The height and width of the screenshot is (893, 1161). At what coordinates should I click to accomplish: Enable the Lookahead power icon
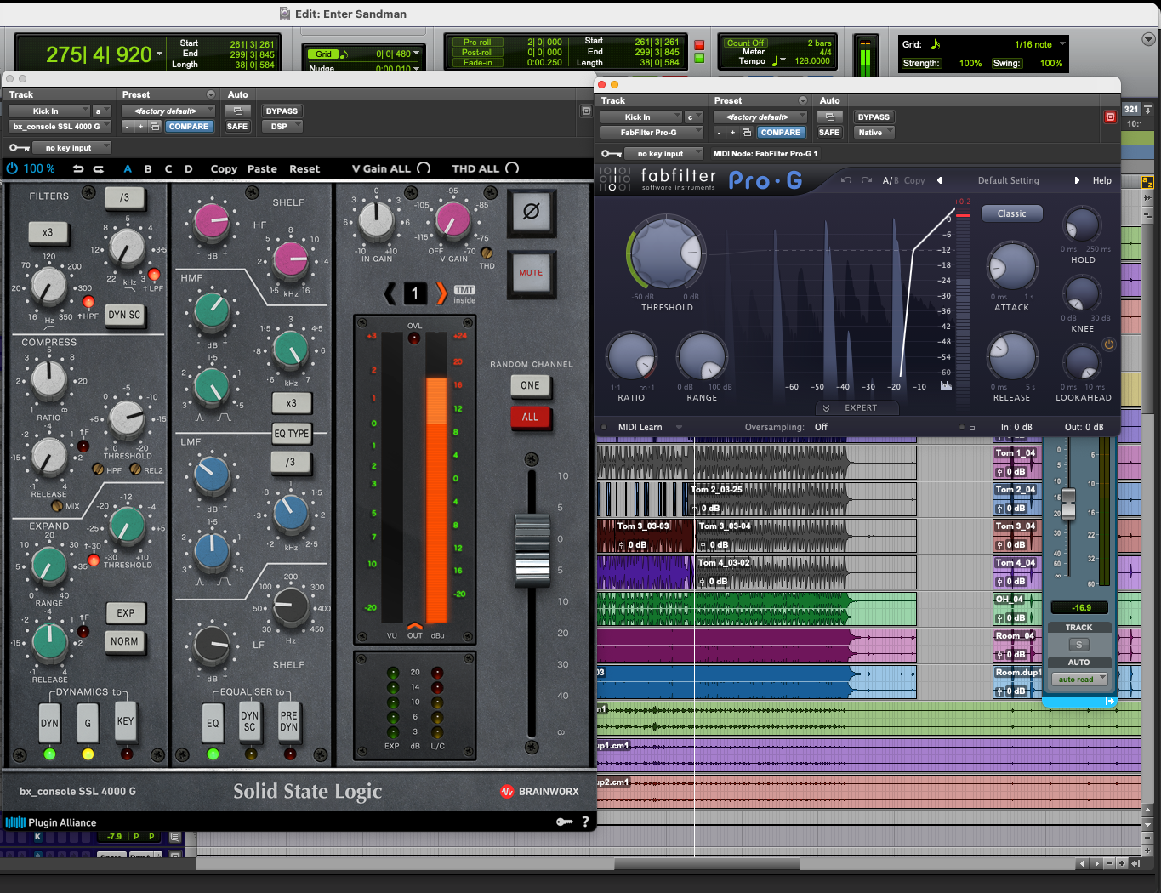(x=1108, y=344)
